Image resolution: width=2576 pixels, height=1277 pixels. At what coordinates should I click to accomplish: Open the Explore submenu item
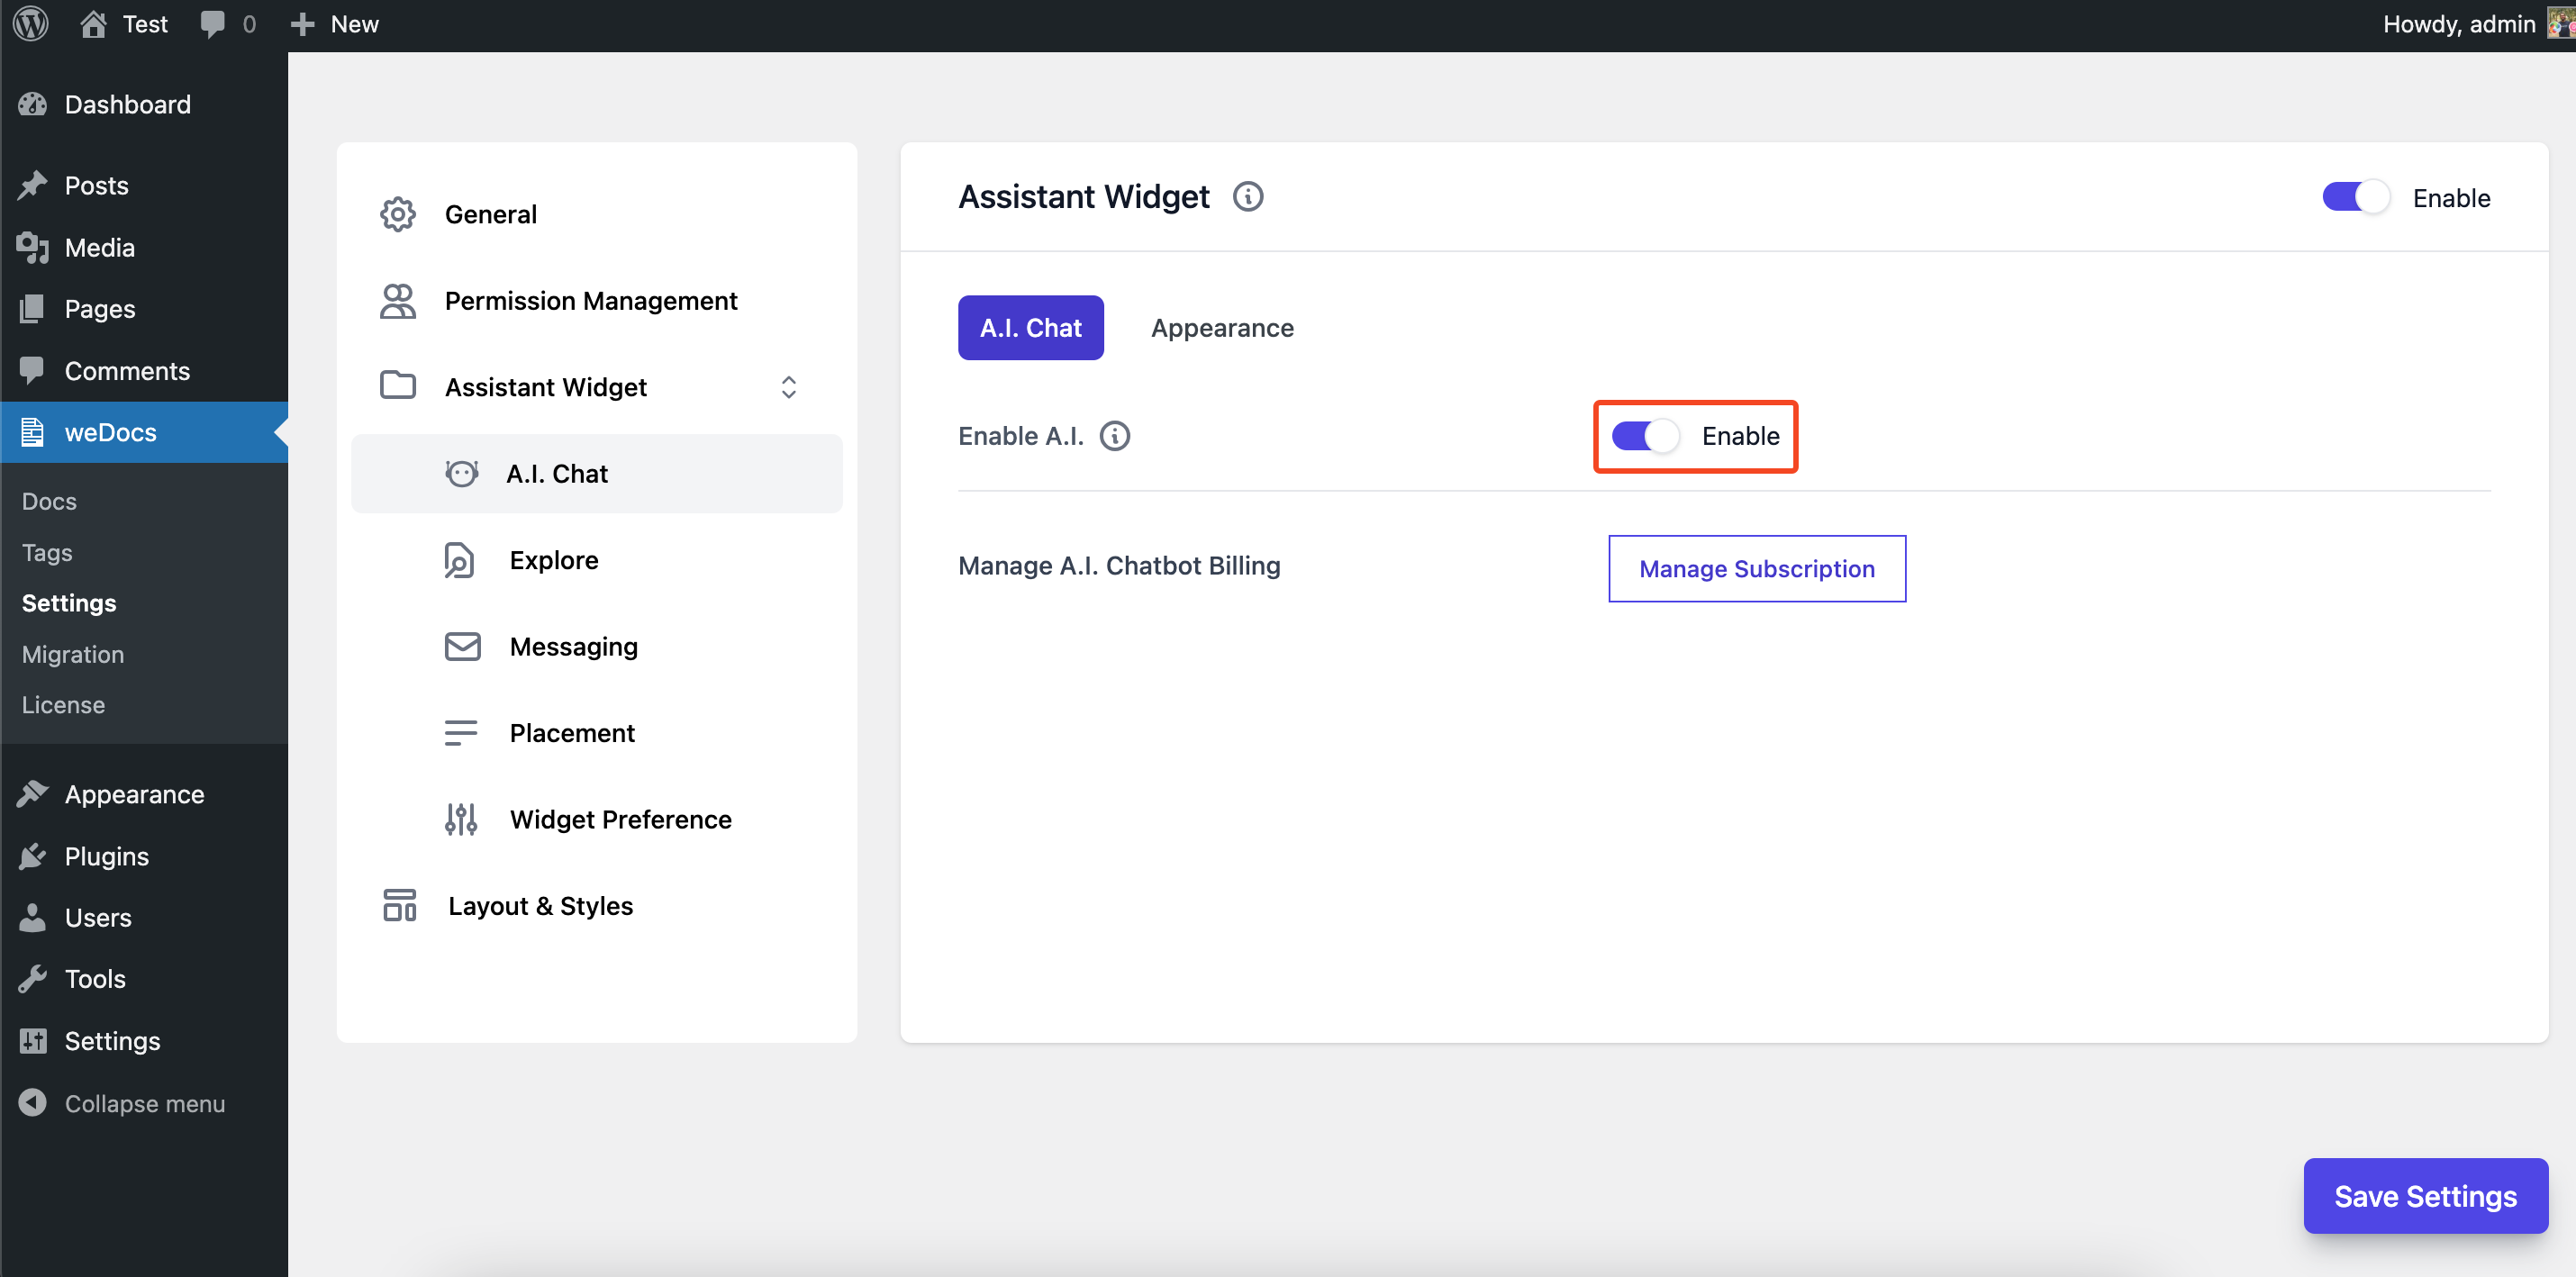(597, 560)
